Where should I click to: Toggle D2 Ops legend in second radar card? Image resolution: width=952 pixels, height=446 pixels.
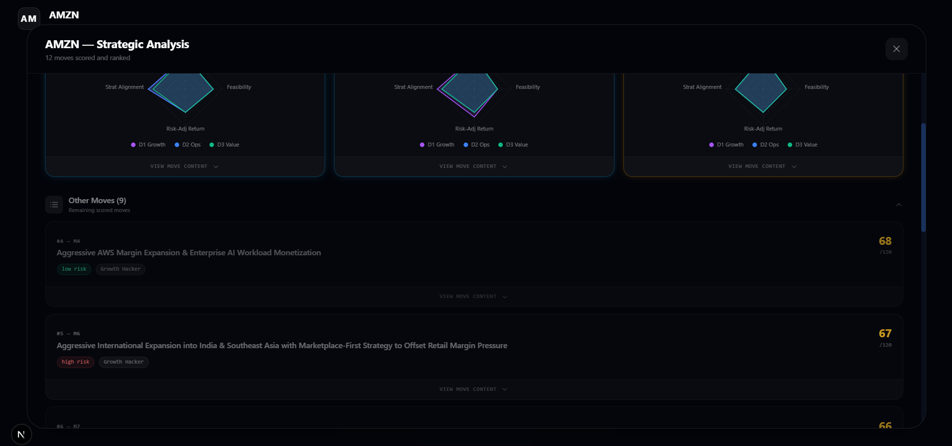pyautogui.click(x=476, y=145)
